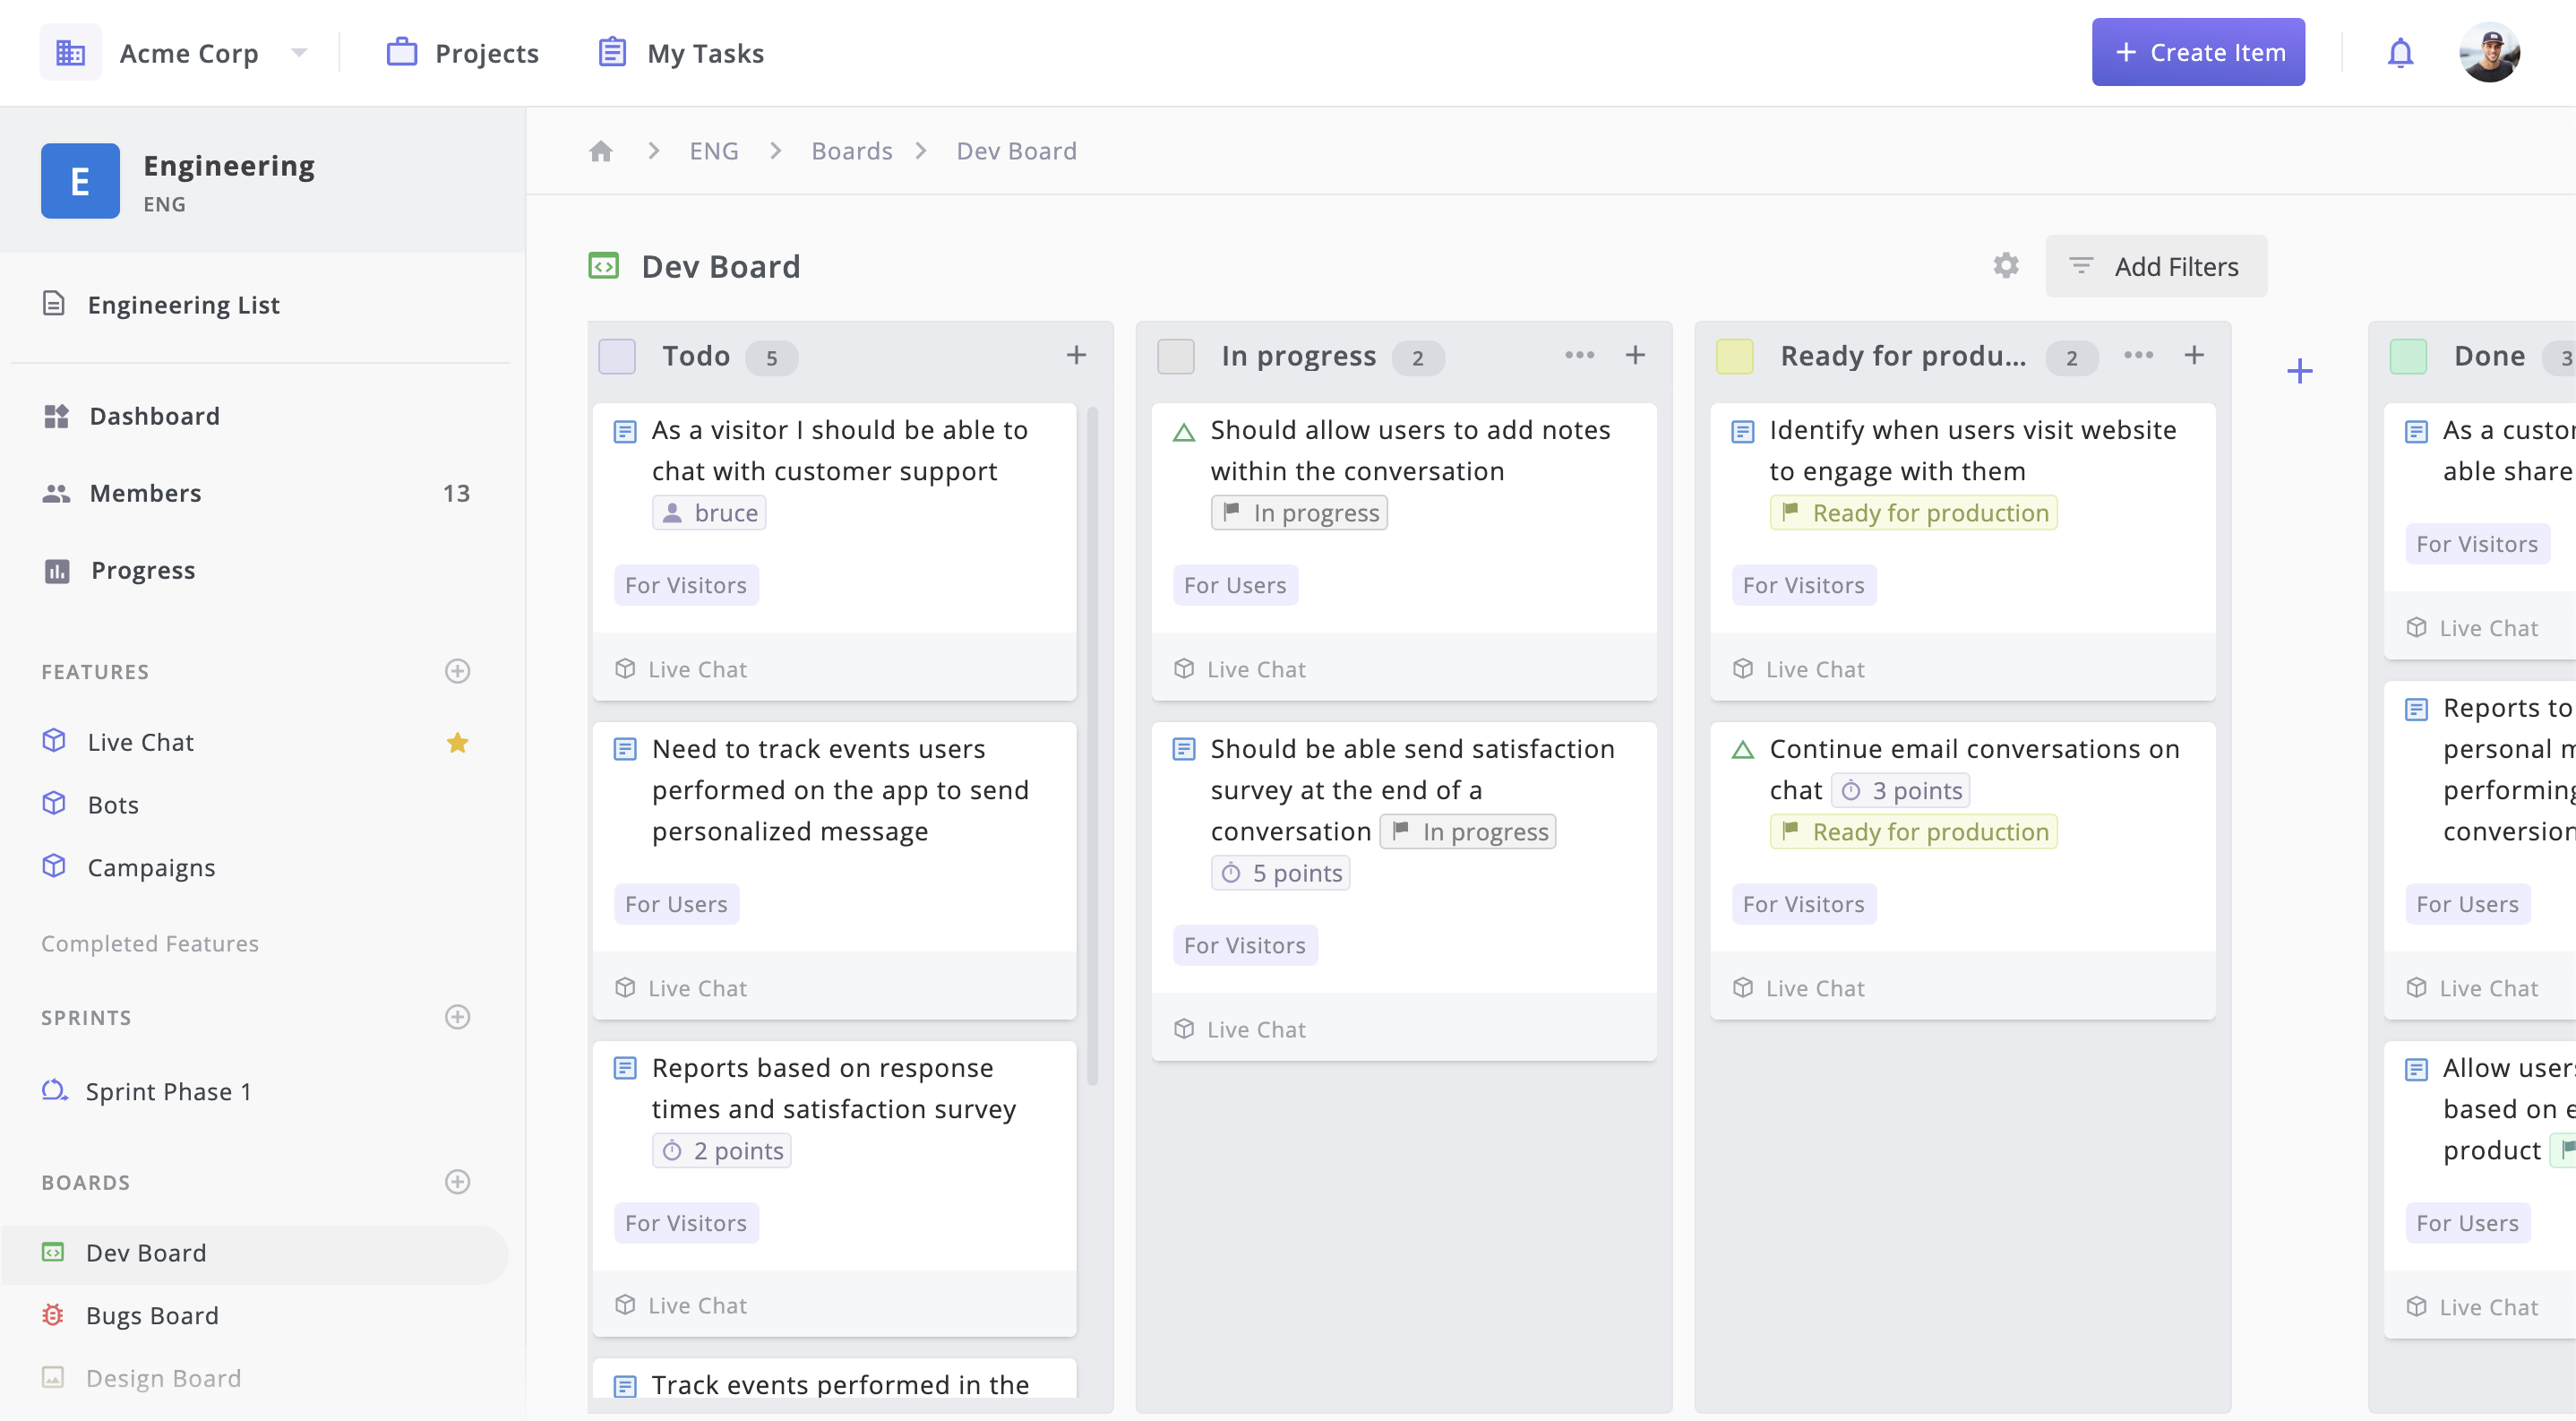Click Add Filters button
Screen dimensions: 2576x1421
click(2155, 266)
